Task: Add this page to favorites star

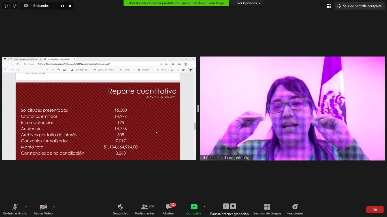Action: pyautogui.click(x=166, y=64)
